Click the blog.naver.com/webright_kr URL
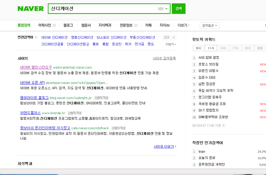The width and height of the screenshot is (266, 175). click(71, 98)
